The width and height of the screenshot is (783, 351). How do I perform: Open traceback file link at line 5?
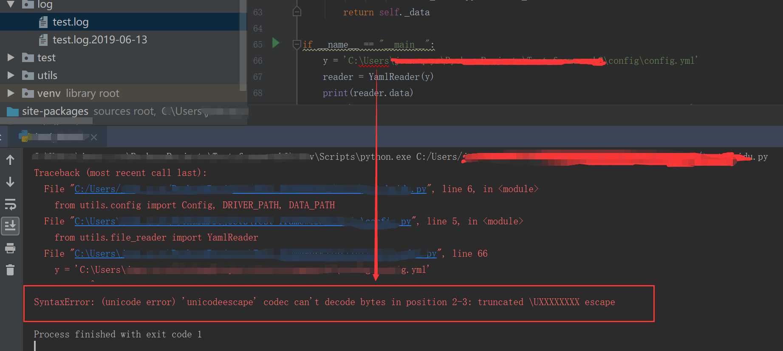[x=243, y=221]
